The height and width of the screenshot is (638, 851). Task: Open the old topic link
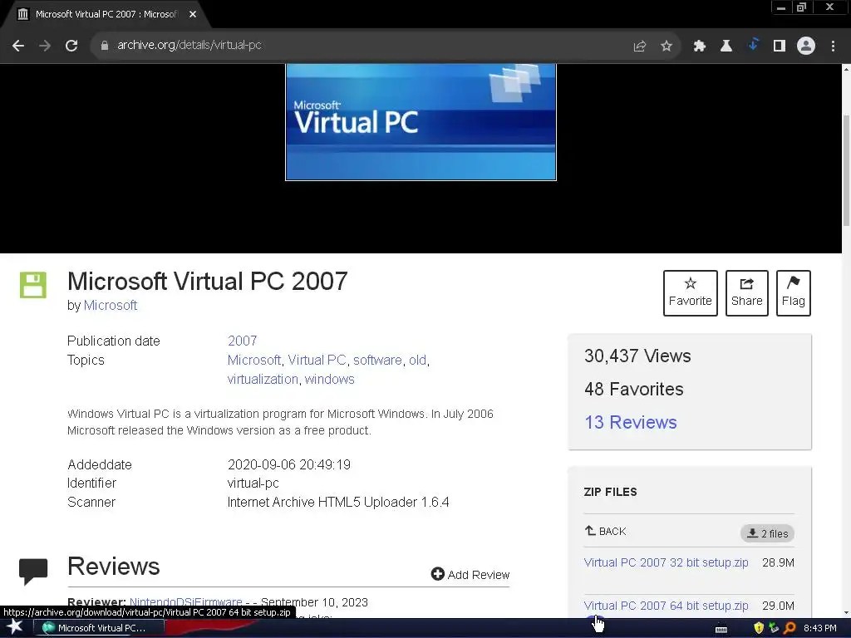point(417,361)
